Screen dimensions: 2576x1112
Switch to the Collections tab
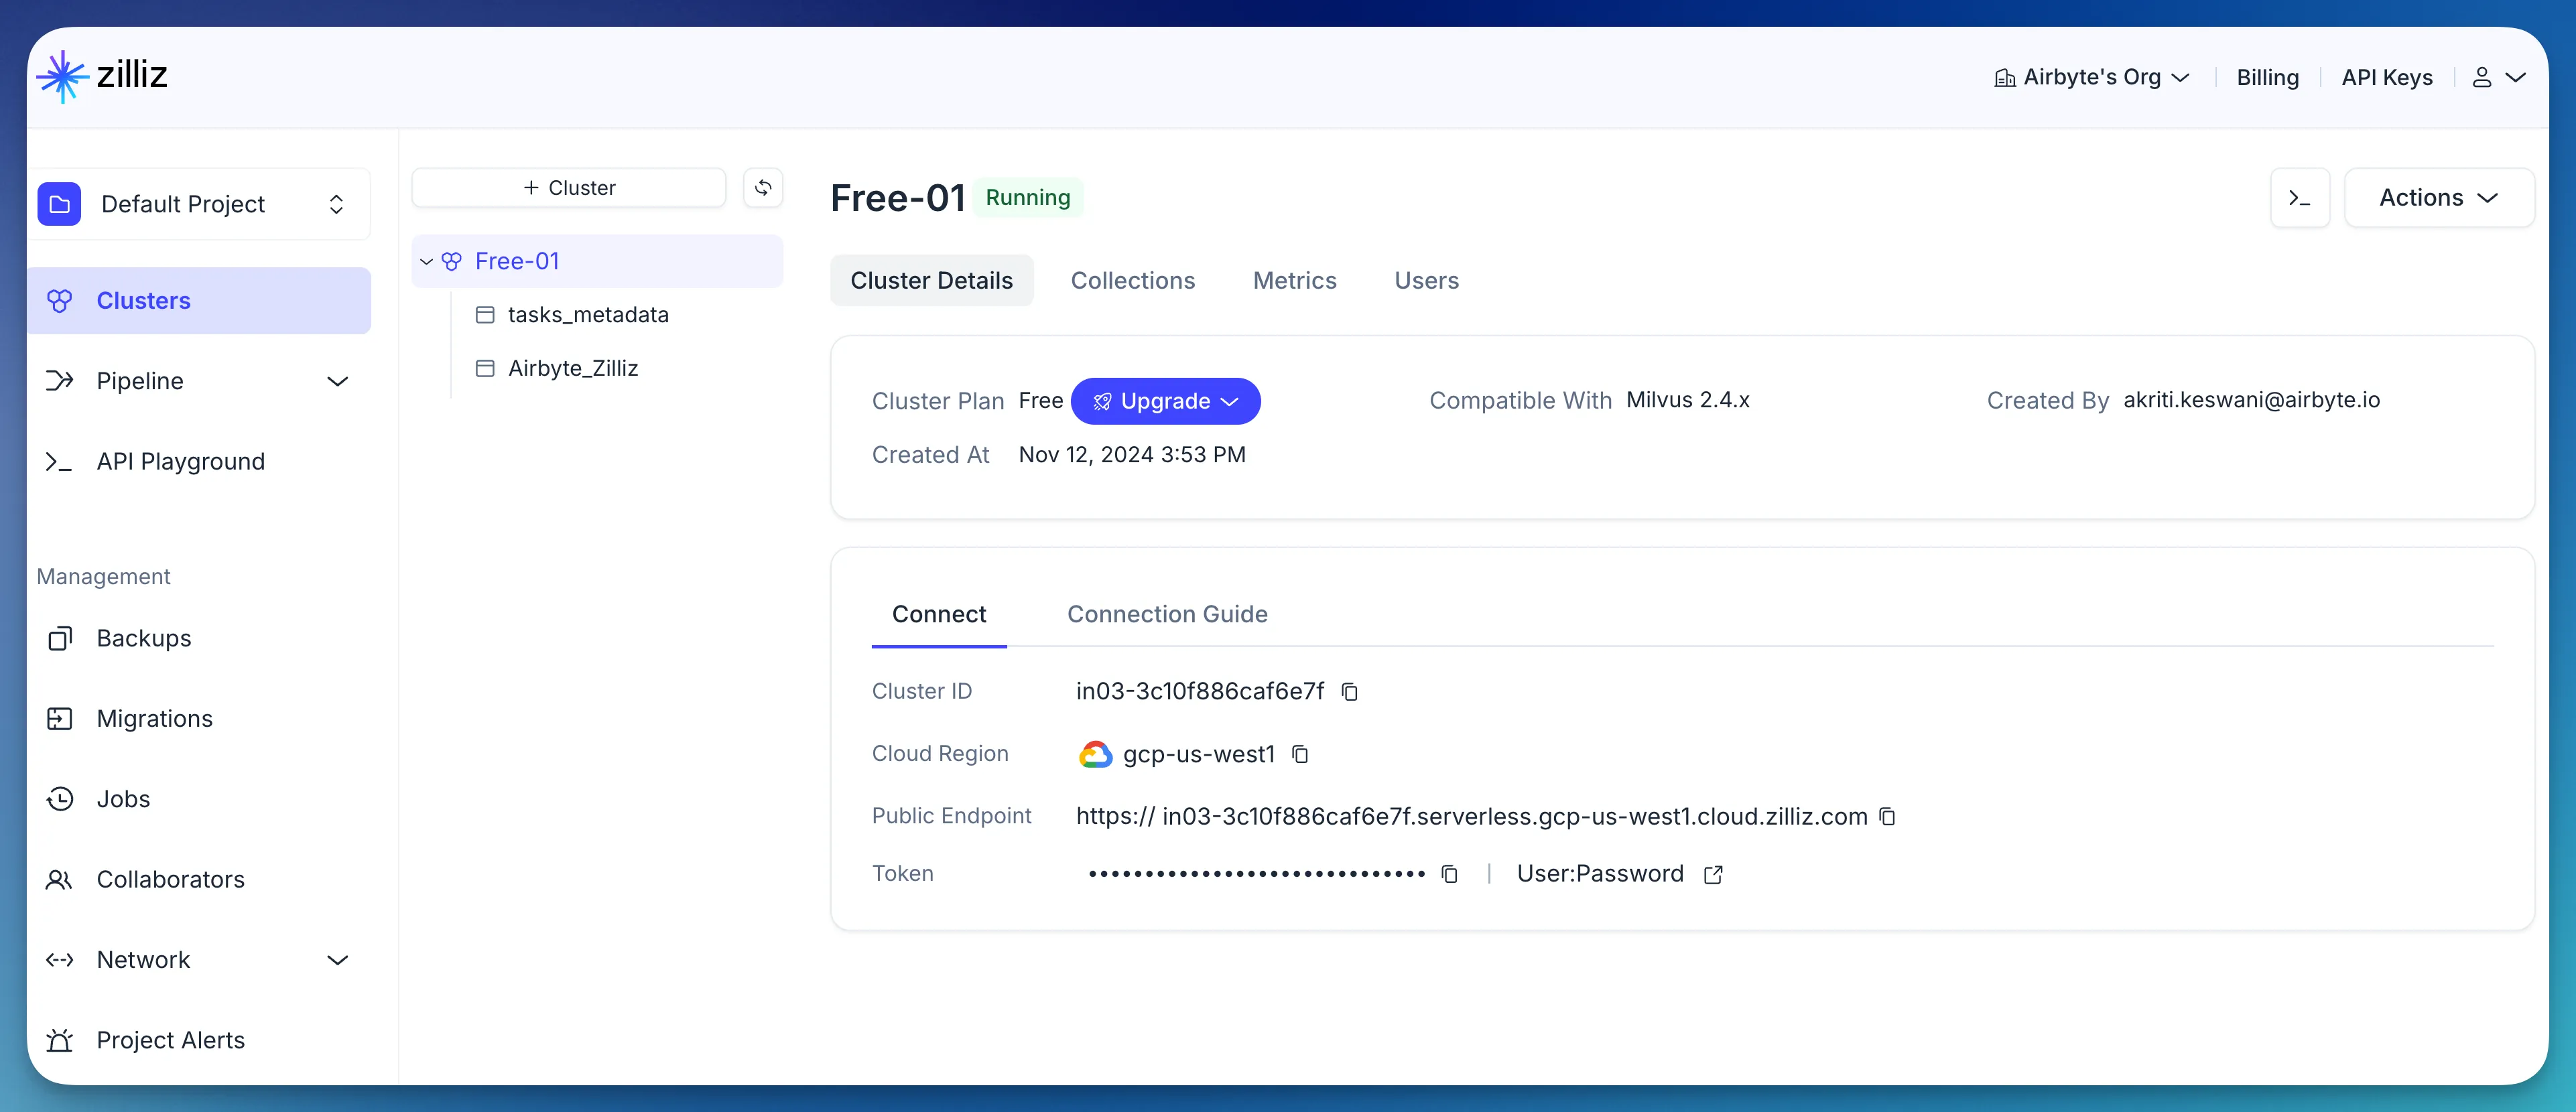click(1132, 281)
